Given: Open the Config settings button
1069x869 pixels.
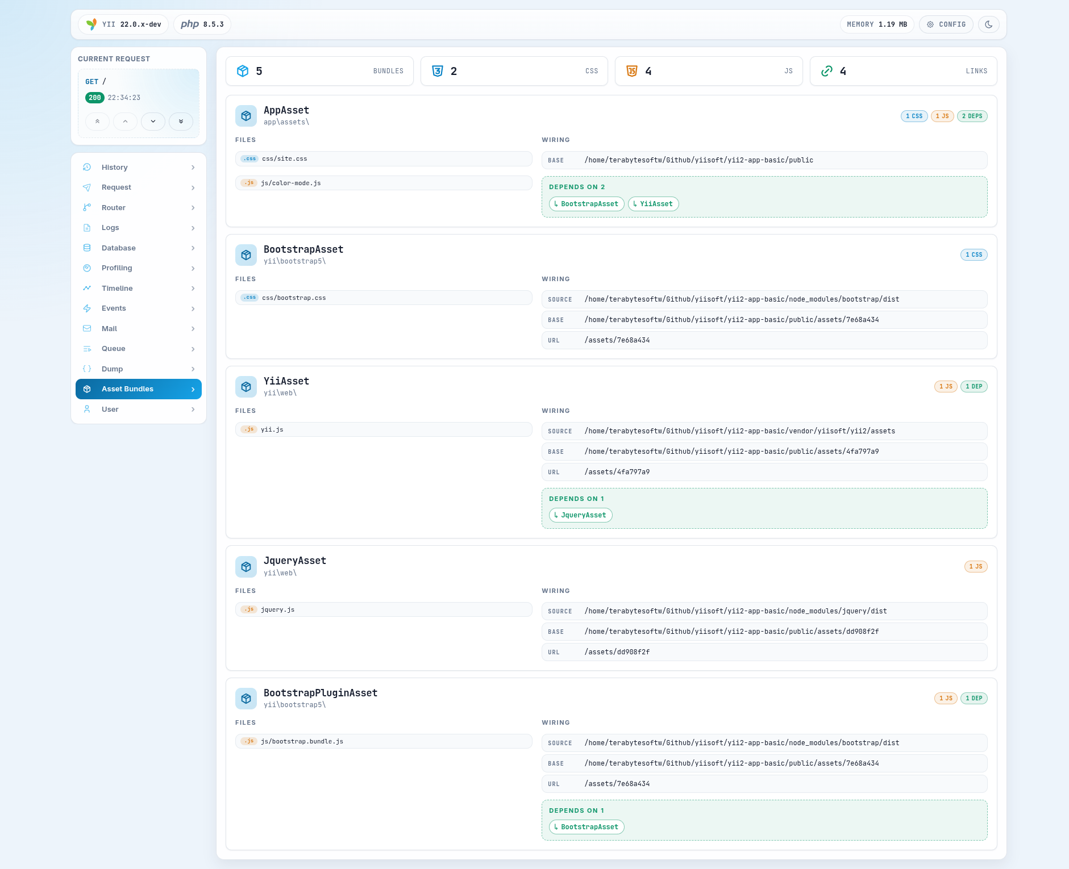Looking at the screenshot, I should coord(946,24).
